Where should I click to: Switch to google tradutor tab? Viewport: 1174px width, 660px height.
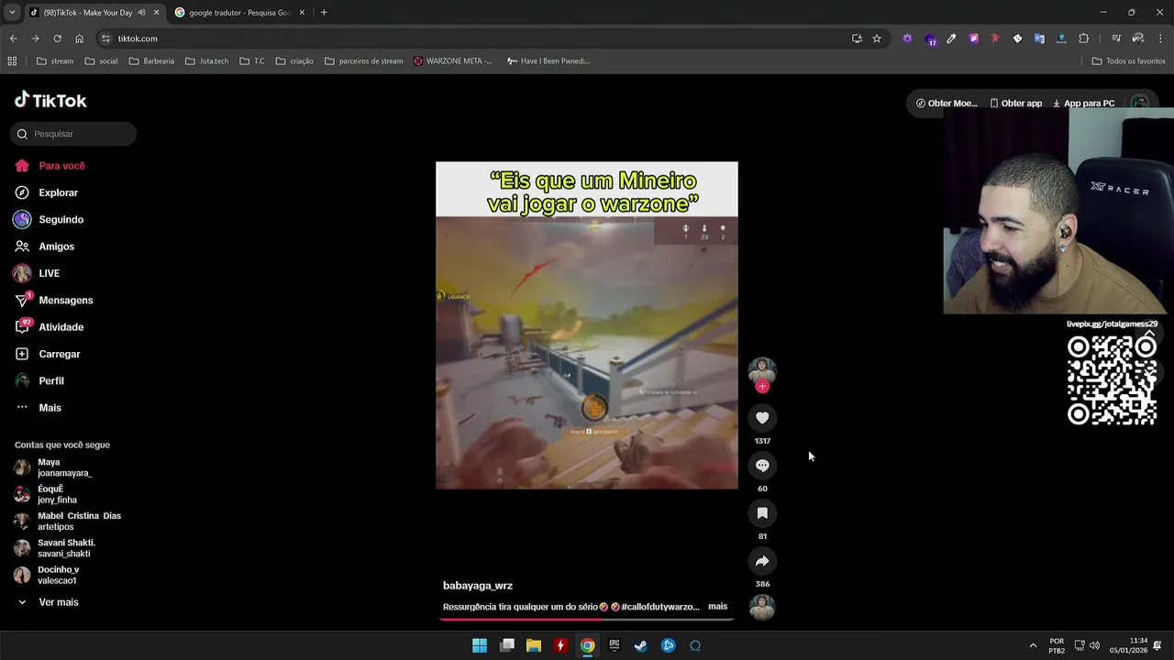pyautogui.click(x=238, y=13)
